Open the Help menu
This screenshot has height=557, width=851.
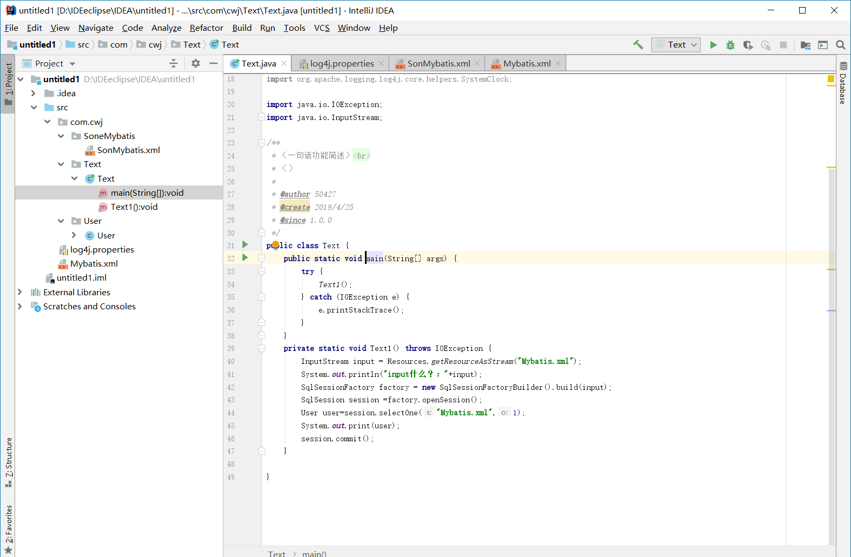click(x=388, y=28)
